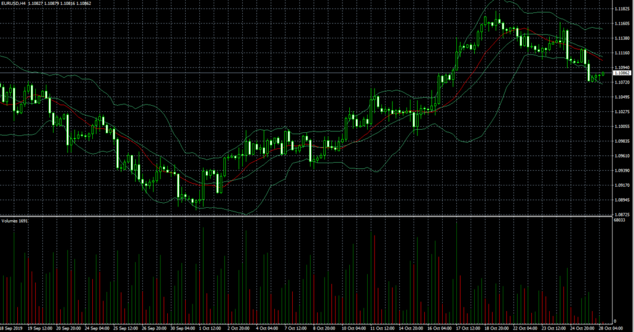Click the 1.09390 price axis label
This screenshot has width=634, height=332.
(x=622, y=171)
